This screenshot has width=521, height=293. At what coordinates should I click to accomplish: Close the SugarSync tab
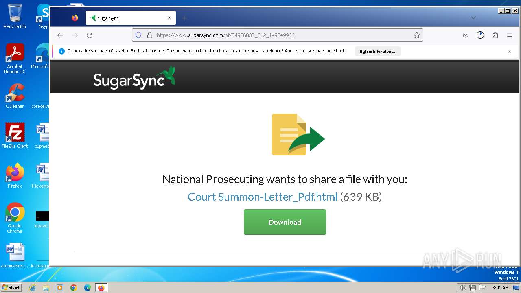tap(169, 18)
